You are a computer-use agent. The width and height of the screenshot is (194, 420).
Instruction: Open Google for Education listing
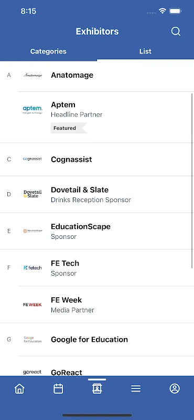click(x=97, y=340)
